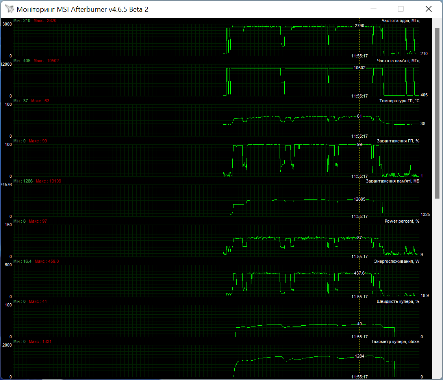Click the 'Швидкість кулера, %' graph title
This screenshot has height=380, width=443.
point(398,301)
